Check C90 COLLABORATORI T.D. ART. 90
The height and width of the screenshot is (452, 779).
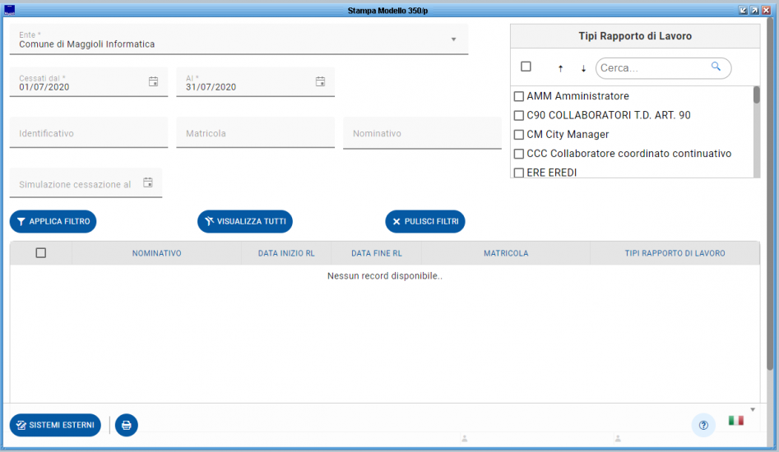pos(519,116)
